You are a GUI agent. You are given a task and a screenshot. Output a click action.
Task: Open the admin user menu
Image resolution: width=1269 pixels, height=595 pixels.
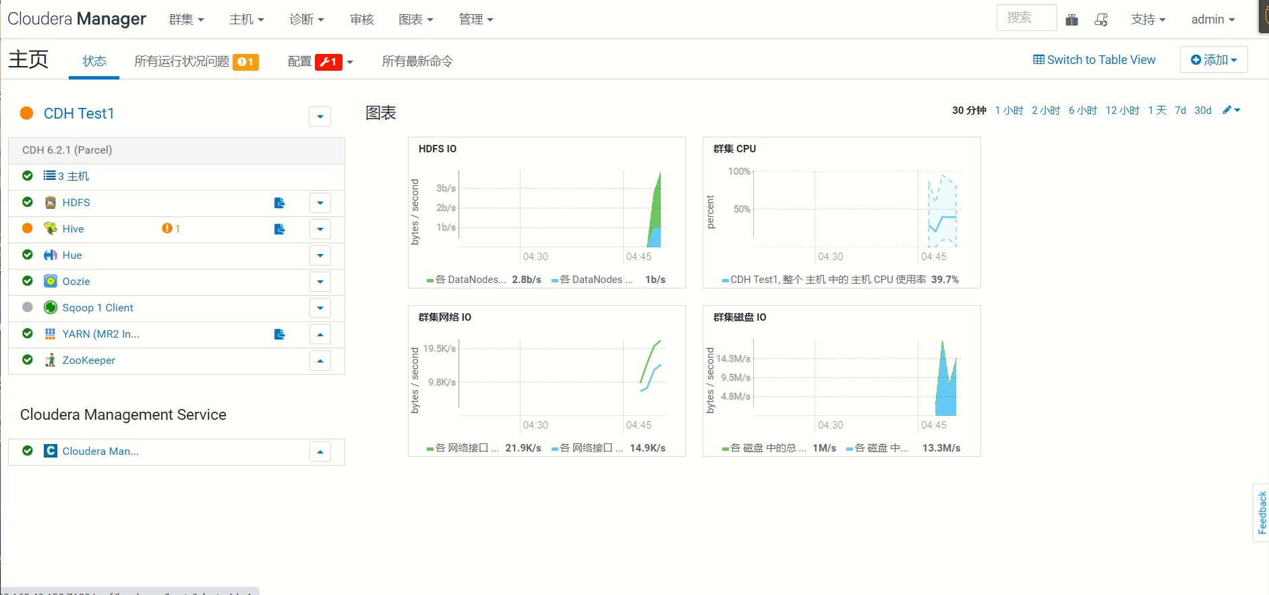[1213, 20]
